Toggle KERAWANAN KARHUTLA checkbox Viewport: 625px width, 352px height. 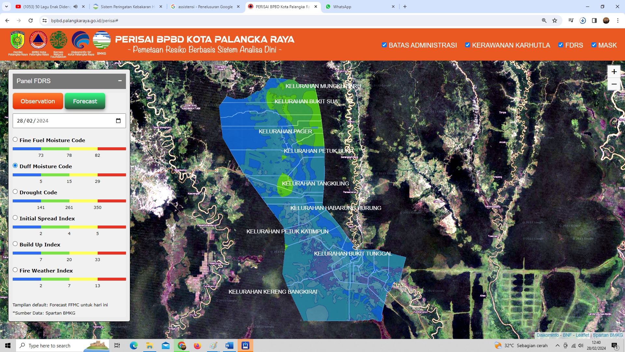point(467,45)
